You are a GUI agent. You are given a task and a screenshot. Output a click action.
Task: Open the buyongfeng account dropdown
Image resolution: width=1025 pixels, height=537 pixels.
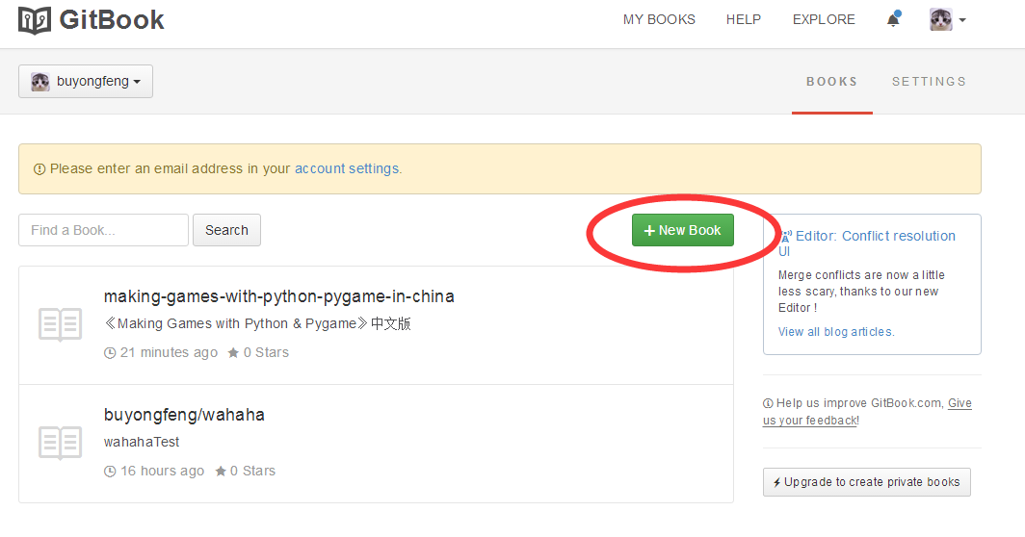[x=86, y=82]
